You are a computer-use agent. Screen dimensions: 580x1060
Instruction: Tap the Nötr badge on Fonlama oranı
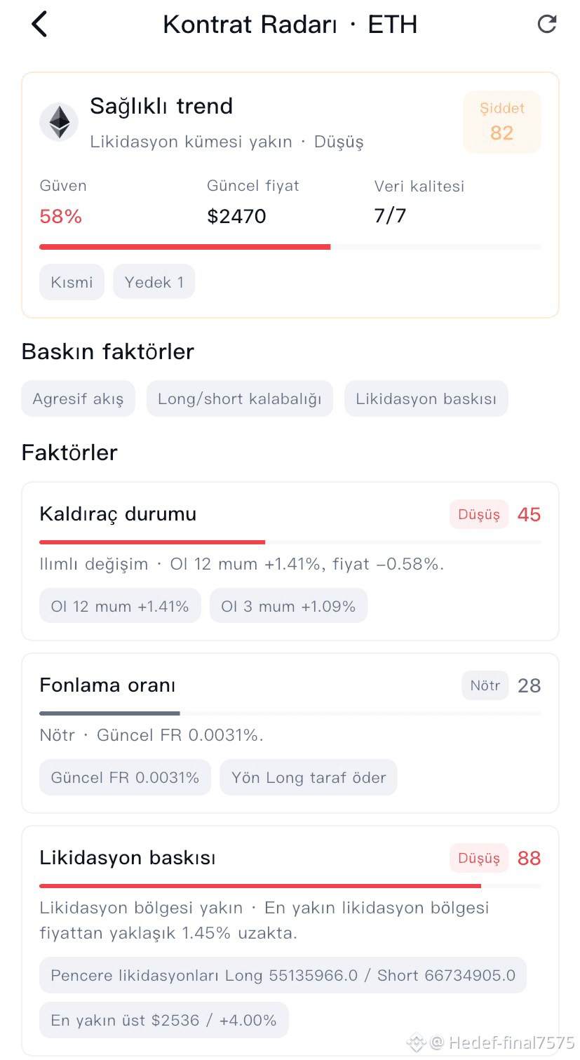tap(485, 685)
